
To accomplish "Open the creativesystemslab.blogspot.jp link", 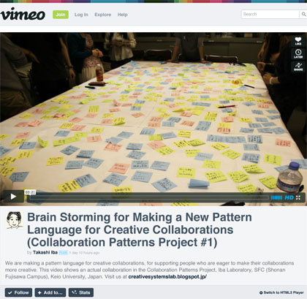I will click(167, 276).
